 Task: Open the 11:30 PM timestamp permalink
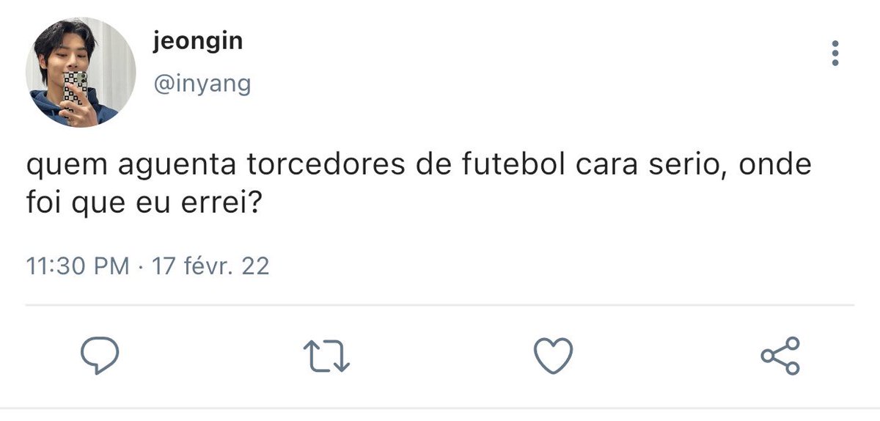(78, 266)
